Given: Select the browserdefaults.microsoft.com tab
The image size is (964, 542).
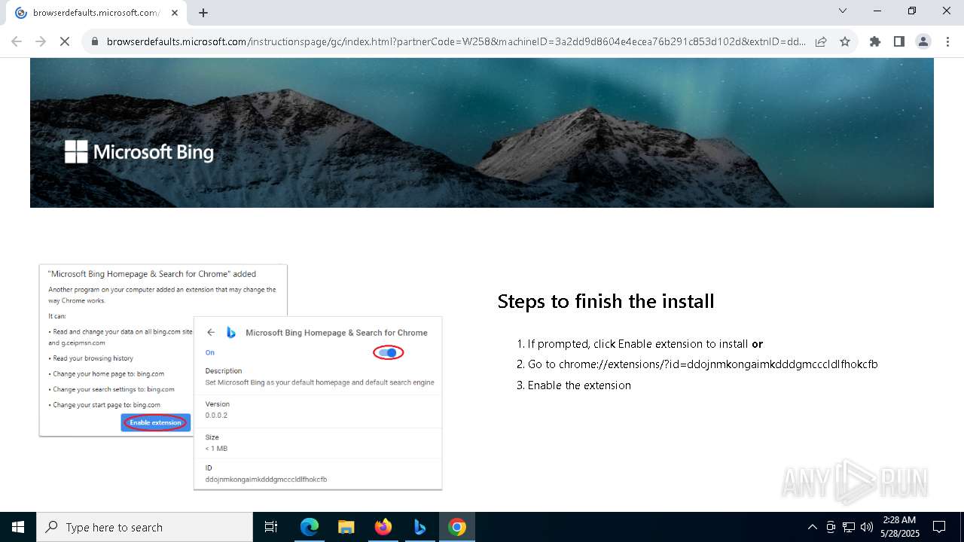Looking at the screenshot, I should click(96, 13).
